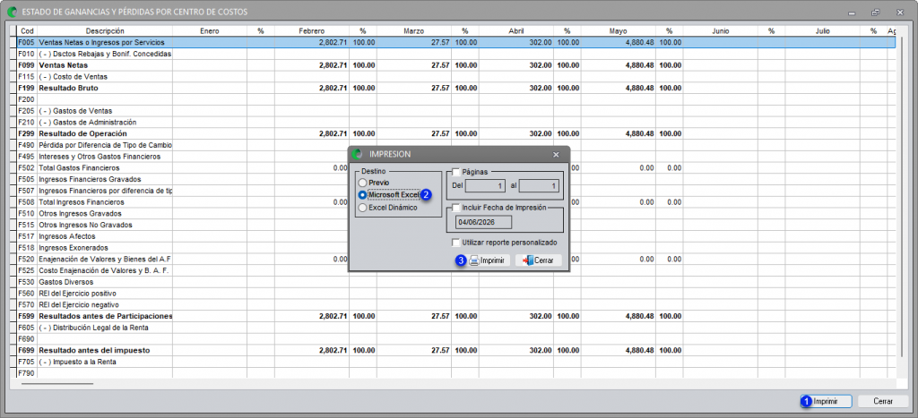Click the Febrero column header
This screenshot has width=918, height=418.
(311, 31)
